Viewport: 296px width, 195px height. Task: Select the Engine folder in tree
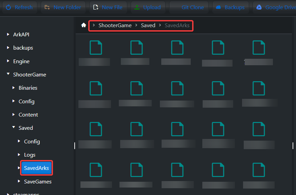[x=21, y=61]
